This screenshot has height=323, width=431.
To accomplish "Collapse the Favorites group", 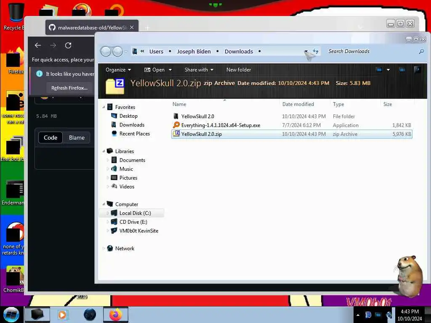I will coord(104,107).
